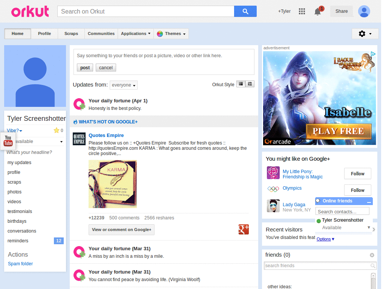This screenshot has width=386, height=289.
Task: Open the notifications bell
Action: tap(317, 11)
